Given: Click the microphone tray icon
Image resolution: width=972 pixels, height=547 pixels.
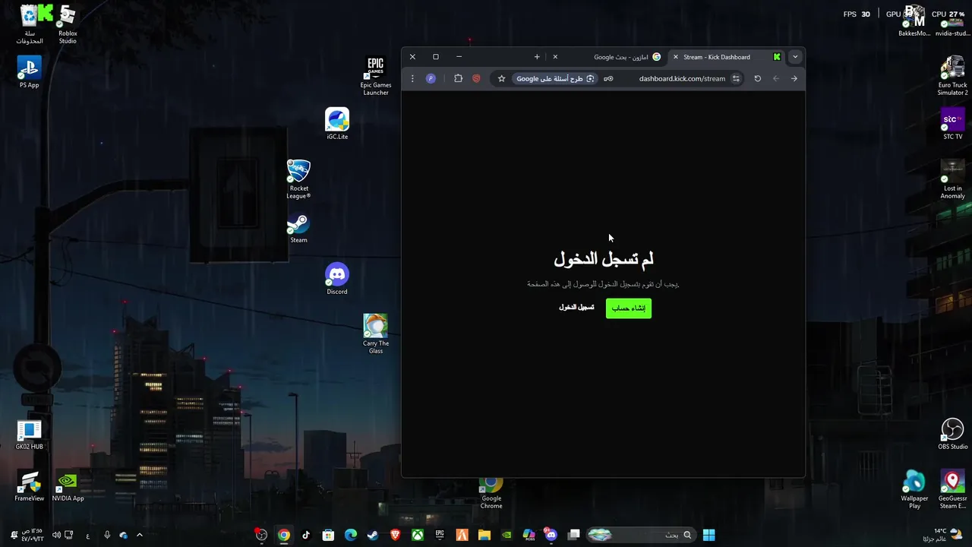Looking at the screenshot, I should [106, 535].
